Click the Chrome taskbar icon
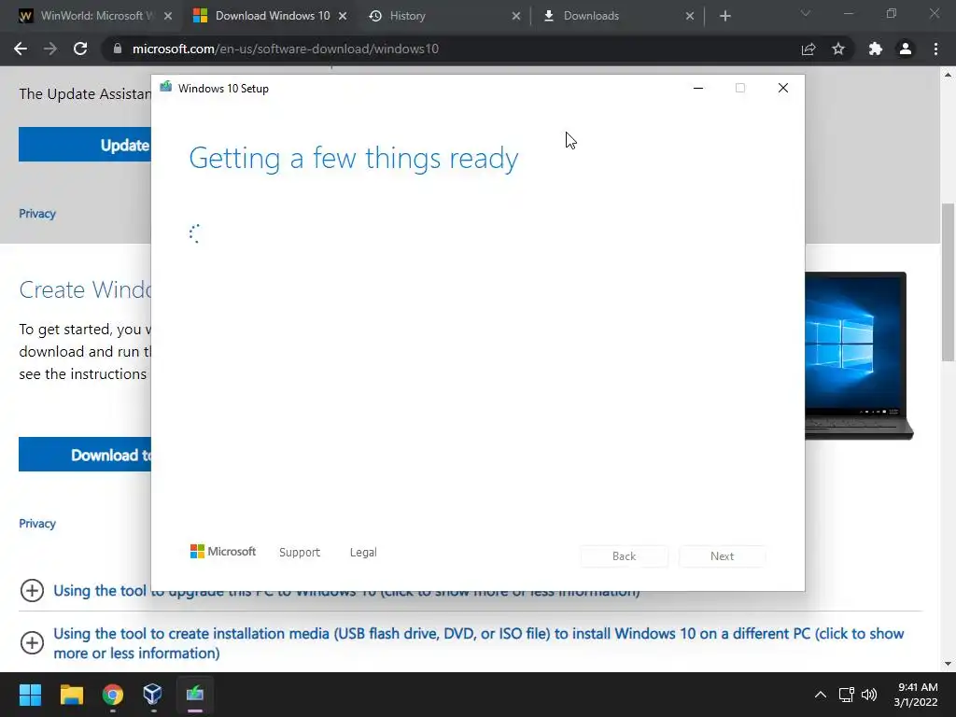The height and width of the screenshot is (717, 956). (113, 695)
